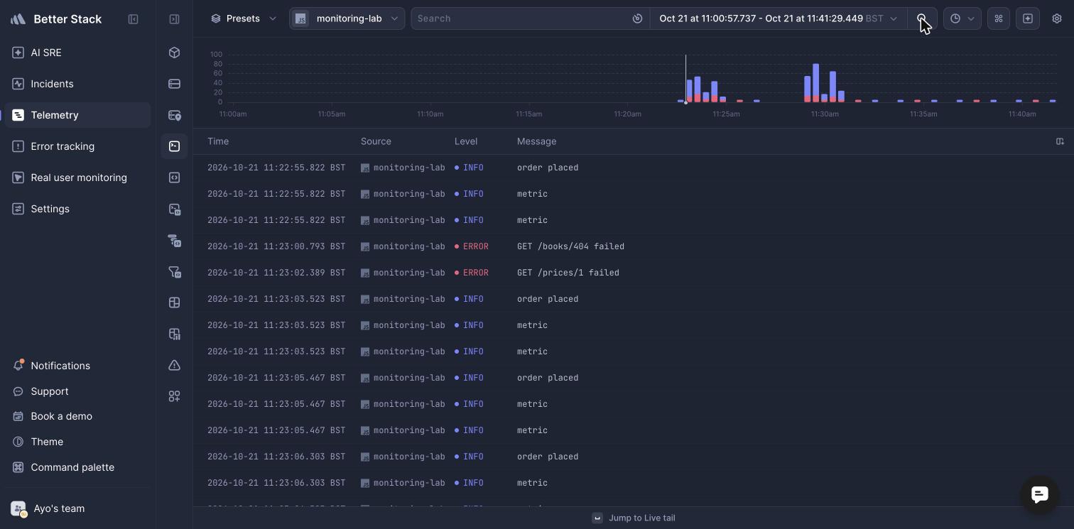Expand the Presets dropdown
The height and width of the screenshot is (529, 1074).
point(243,18)
